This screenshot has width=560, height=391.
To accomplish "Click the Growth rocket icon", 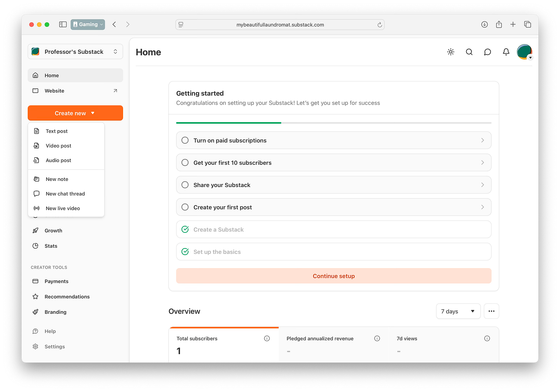I will (x=35, y=230).
